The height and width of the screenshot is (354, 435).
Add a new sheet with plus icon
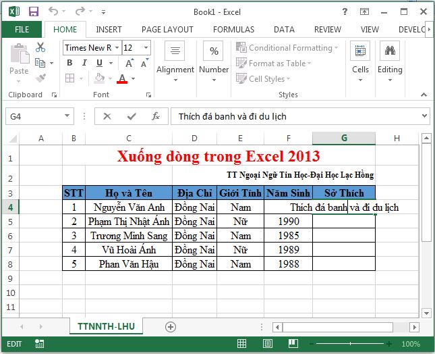coord(171,326)
